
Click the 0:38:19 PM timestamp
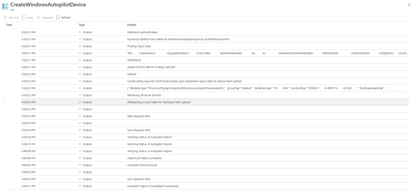point(28,144)
